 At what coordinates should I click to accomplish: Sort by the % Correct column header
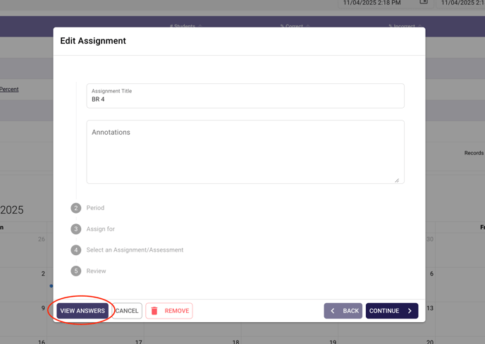291,26
